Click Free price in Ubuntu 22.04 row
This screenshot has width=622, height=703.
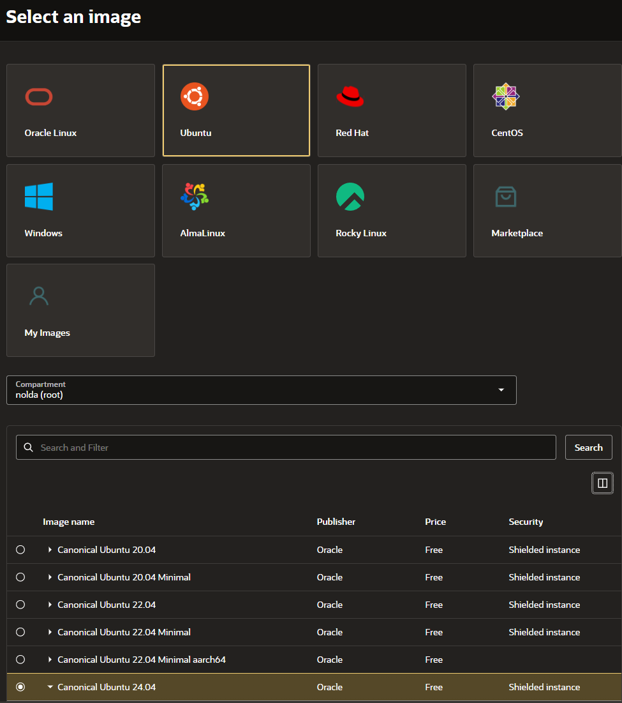(x=434, y=605)
